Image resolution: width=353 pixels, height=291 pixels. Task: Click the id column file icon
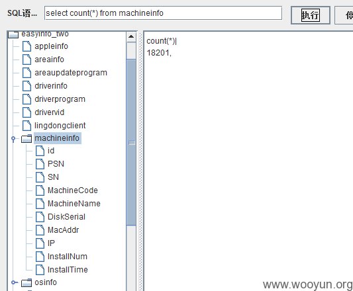pyautogui.click(x=40, y=151)
